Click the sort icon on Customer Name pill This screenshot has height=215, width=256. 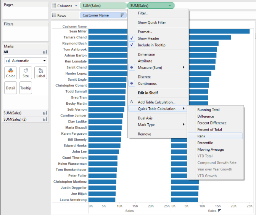click(122, 15)
